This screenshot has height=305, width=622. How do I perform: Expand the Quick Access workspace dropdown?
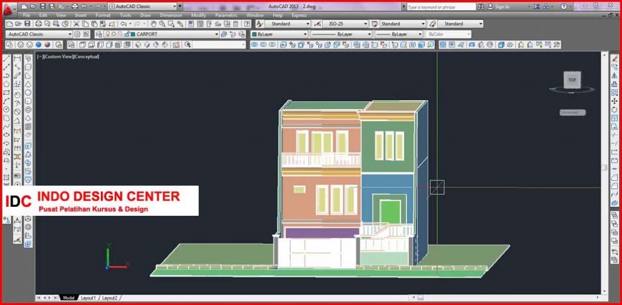(x=143, y=7)
